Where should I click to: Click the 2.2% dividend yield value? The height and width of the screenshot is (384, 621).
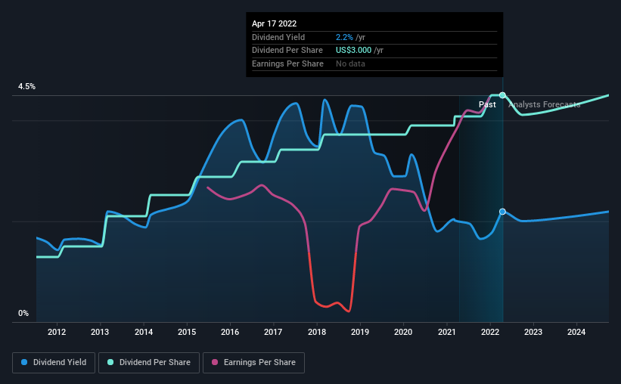pyautogui.click(x=344, y=37)
